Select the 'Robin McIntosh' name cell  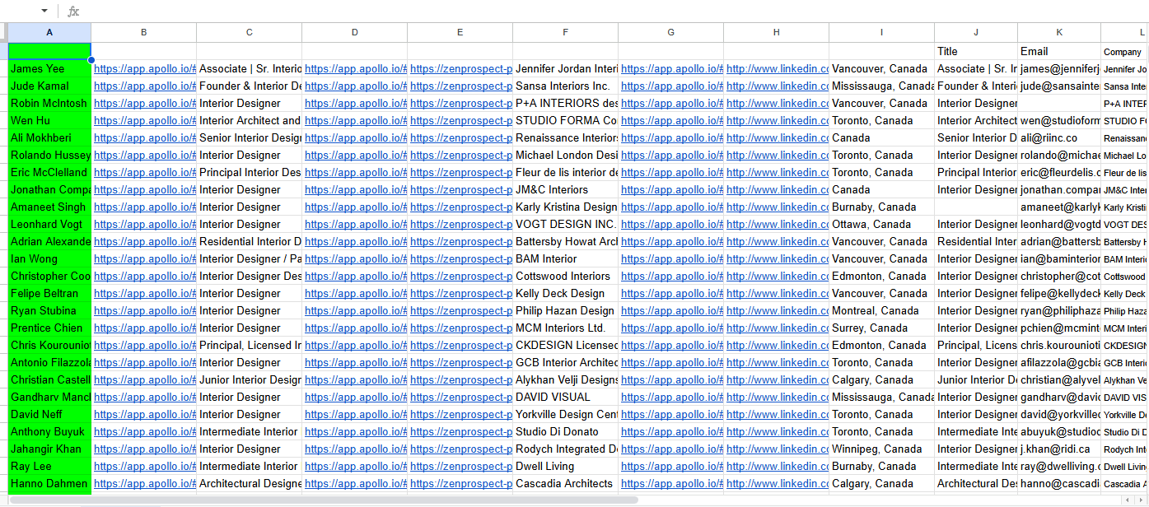(x=49, y=103)
